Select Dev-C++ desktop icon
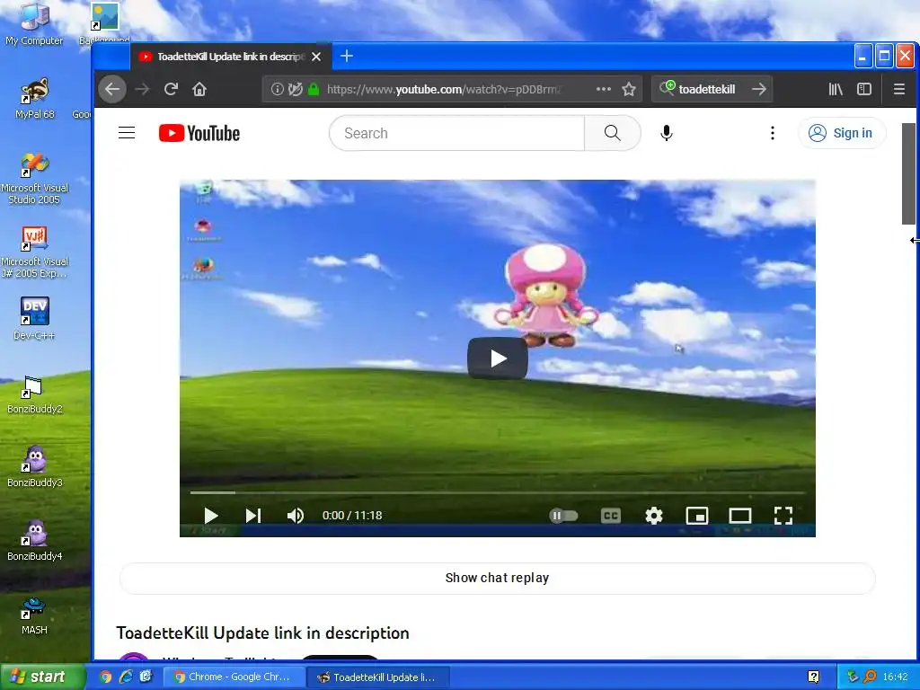This screenshot has height=690, width=920. [35, 319]
